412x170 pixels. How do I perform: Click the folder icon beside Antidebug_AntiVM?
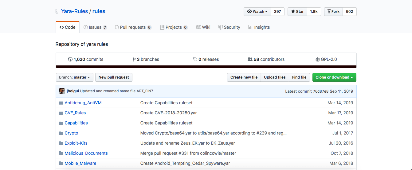61,103
